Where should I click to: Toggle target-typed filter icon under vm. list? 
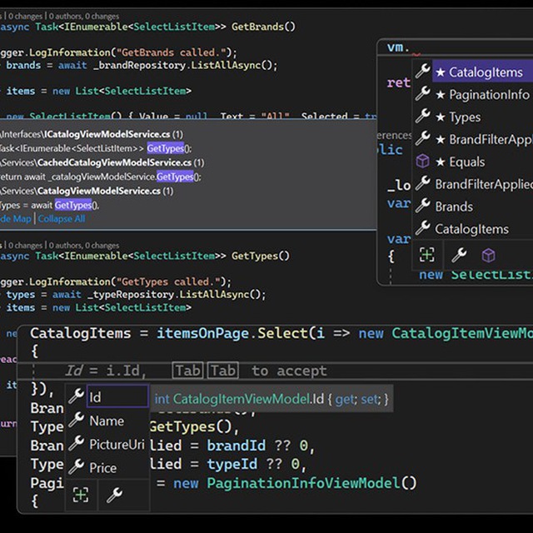coord(427,255)
